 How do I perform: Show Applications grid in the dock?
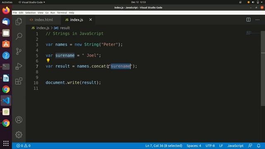[6, 143]
